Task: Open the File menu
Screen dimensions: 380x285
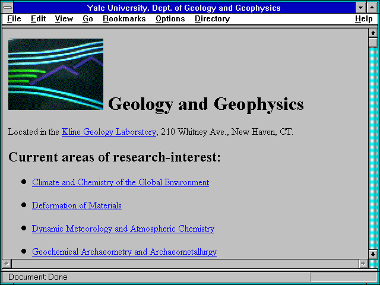Action: pos(14,18)
